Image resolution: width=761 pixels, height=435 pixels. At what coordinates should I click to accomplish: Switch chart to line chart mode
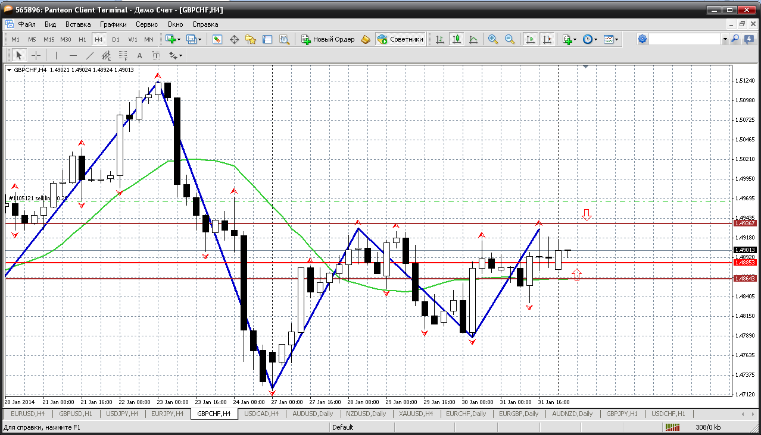click(x=473, y=39)
